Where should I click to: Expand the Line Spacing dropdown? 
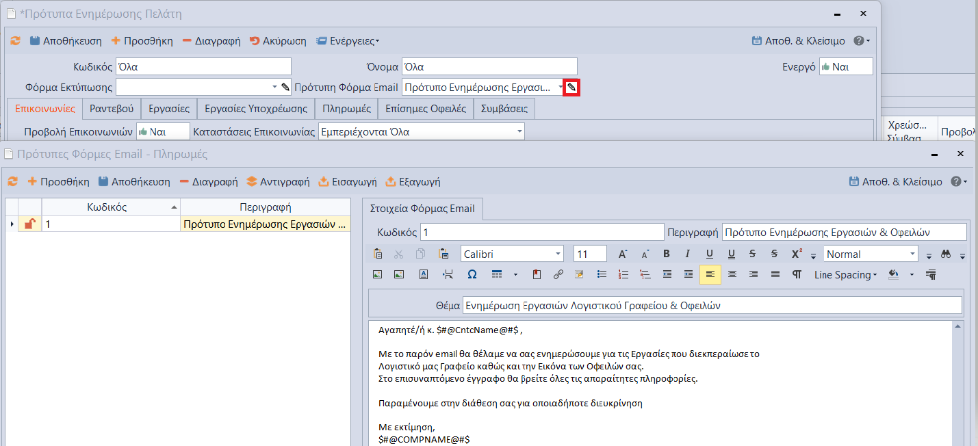tap(846, 274)
